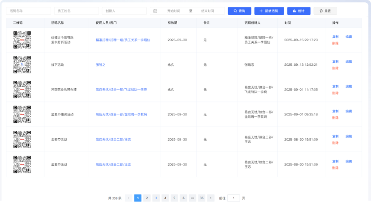Click 删除 for 金麦节抽奖活动 row
Viewport: 371px width, 208px height.
(335, 118)
